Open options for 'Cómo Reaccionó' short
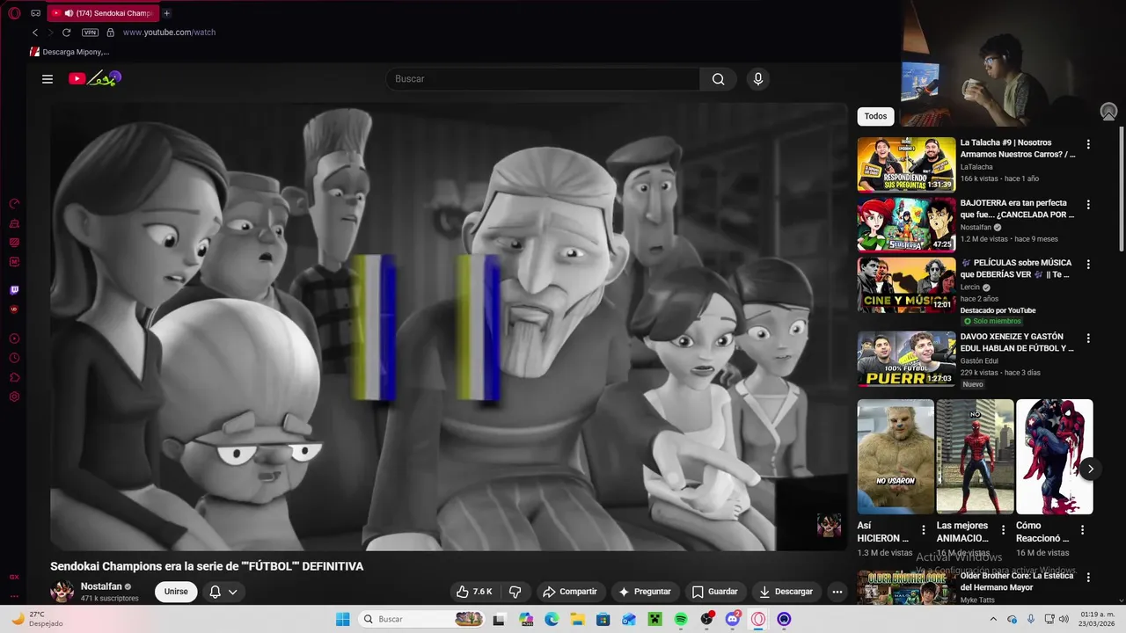This screenshot has height=633, width=1126. click(1083, 530)
